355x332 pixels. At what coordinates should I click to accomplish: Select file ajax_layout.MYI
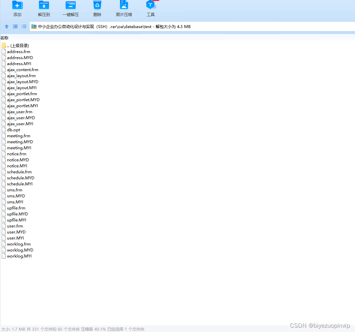point(22,88)
